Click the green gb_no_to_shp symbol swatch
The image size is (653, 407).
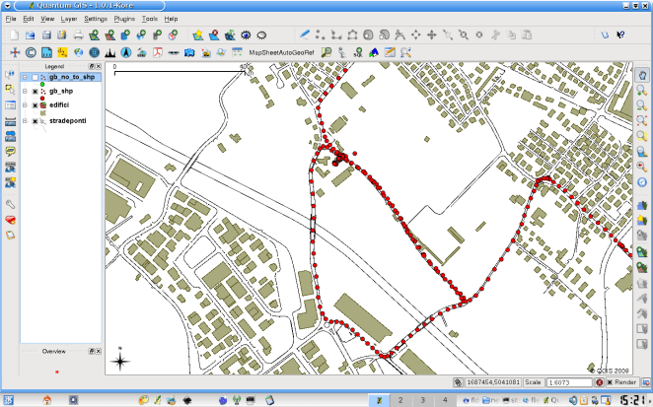point(42,85)
